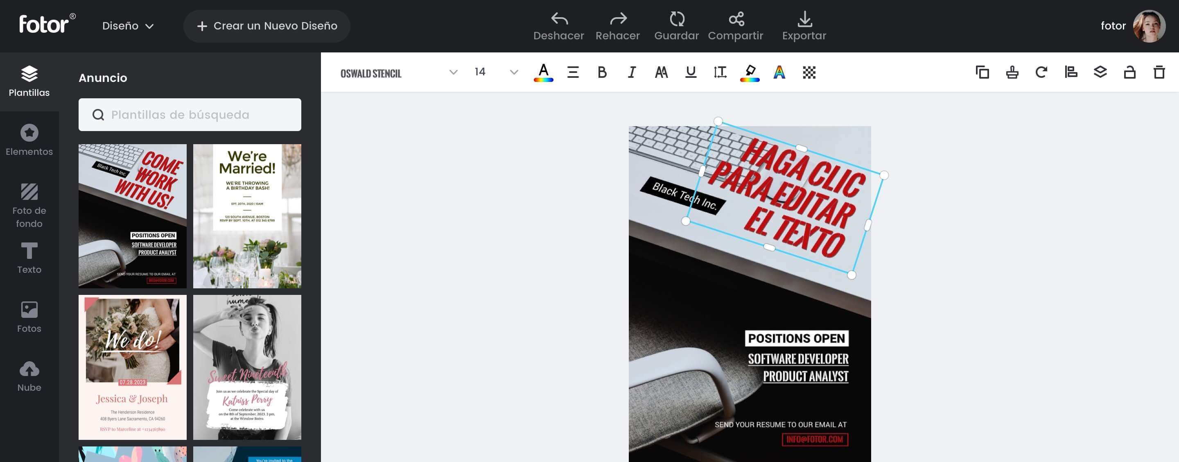Toggle italic text formatting
1179x462 pixels.
pos(632,72)
